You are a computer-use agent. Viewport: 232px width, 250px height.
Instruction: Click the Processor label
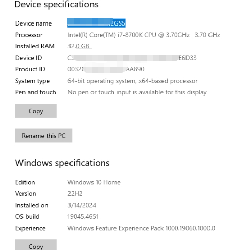(29, 35)
